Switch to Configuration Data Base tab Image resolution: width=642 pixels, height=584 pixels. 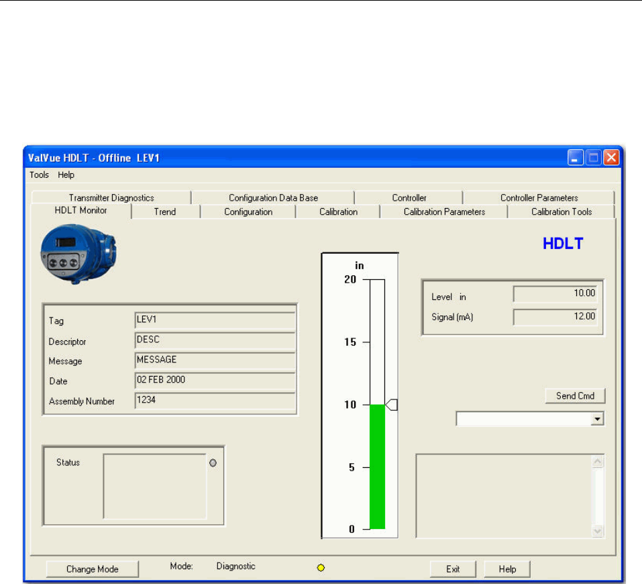[x=273, y=197]
